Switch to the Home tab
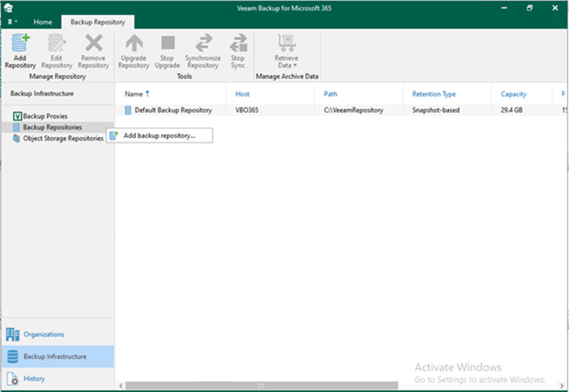569x392 pixels. click(43, 22)
